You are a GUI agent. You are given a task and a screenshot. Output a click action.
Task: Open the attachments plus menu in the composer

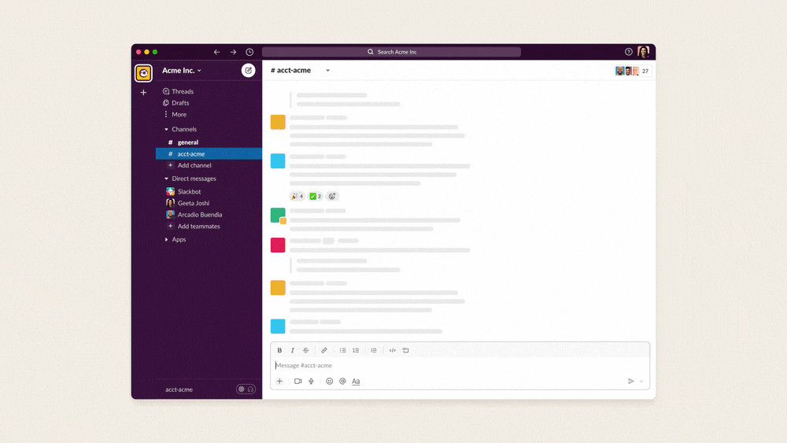(x=279, y=382)
